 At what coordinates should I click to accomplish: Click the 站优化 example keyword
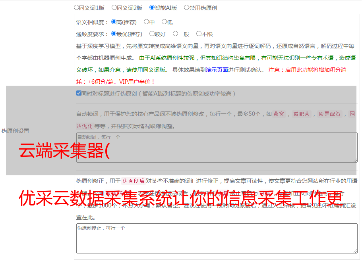click(x=85, y=126)
